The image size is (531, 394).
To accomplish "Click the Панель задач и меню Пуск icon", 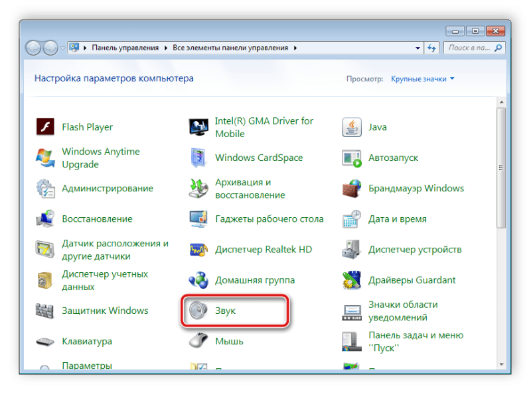I will click(352, 342).
